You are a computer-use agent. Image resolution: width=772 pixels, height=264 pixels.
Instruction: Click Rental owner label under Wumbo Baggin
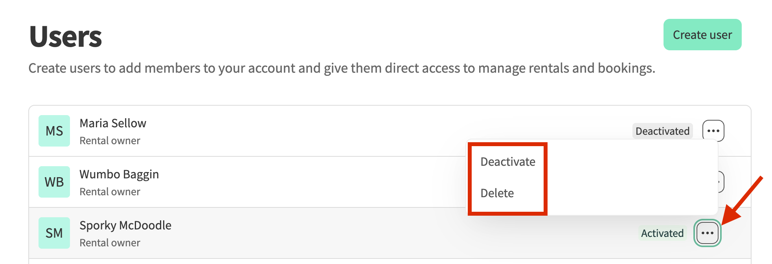(110, 192)
